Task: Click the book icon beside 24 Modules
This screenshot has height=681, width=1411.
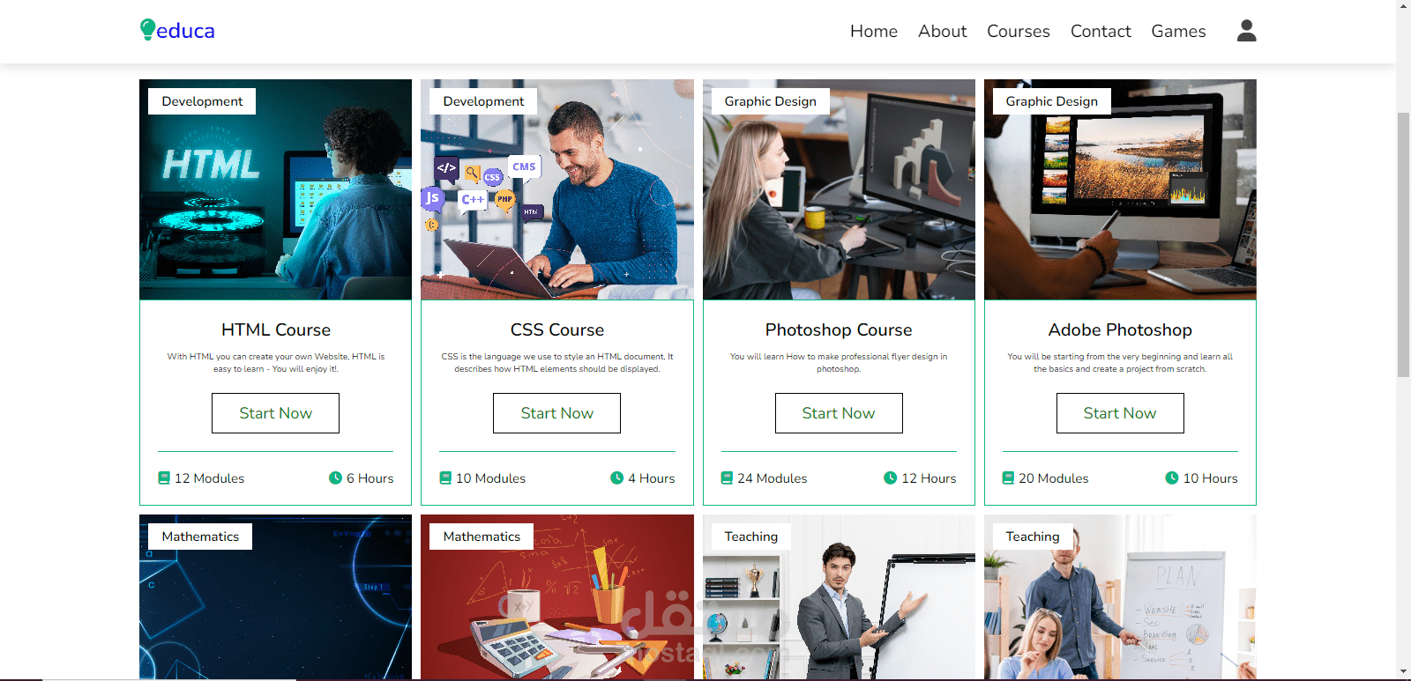Action: (727, 478)
